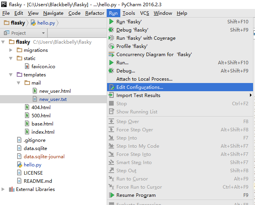Click Resume Program menu entry text
This screenshot has height=205, width=255.
pos(136,195)
